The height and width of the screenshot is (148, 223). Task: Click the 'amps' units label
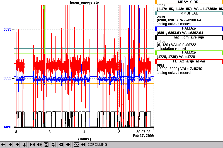point(161,5)
